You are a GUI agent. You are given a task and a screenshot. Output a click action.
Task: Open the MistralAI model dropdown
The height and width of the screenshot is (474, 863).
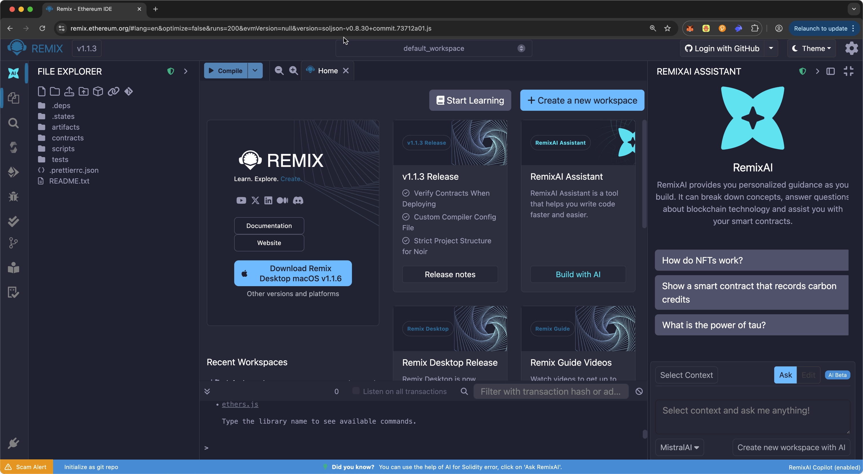click(x=679, y=447)
